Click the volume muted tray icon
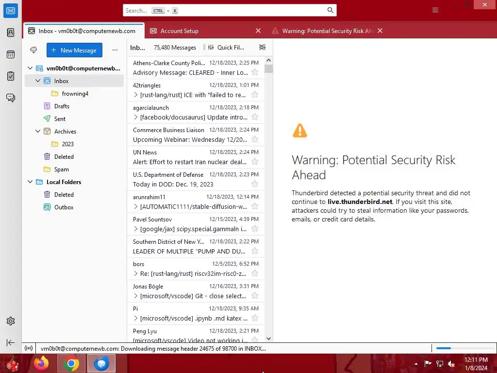The height and width of the screenshot is (373, 497). pyautogui.click(x=451, y=364)
